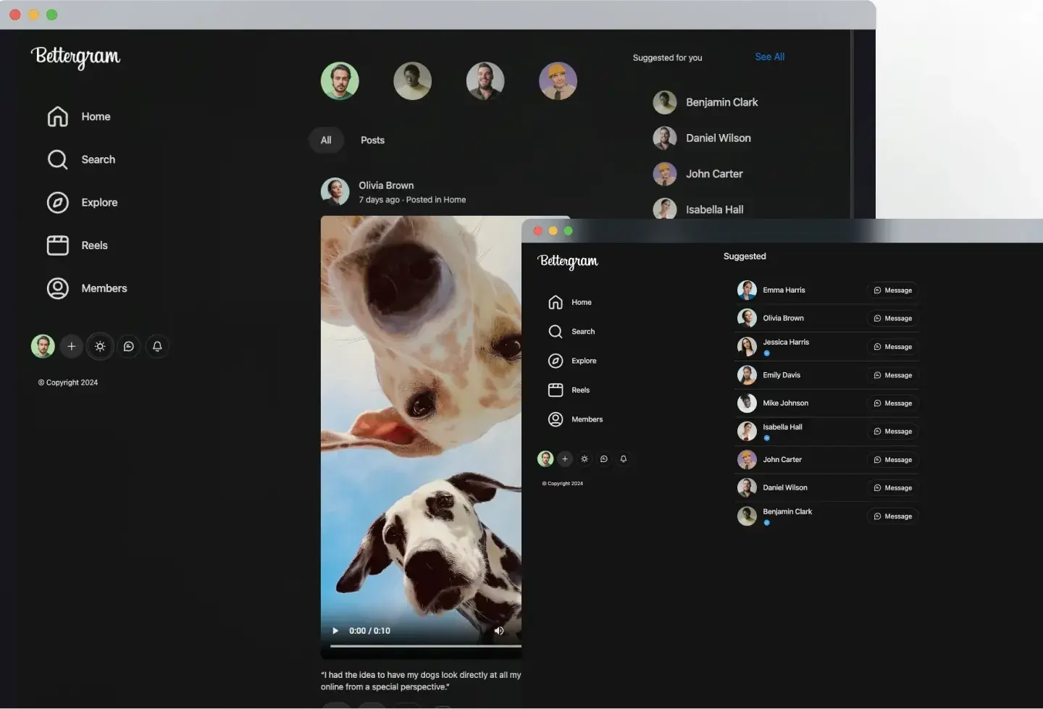The width and height of the screenshot is (1043, 709).
Task: Open Explore in the front window sidebar
Action: click(x=572, y=361)
